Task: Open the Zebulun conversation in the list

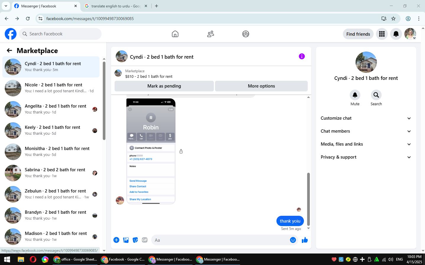Action: pos(51,194)
